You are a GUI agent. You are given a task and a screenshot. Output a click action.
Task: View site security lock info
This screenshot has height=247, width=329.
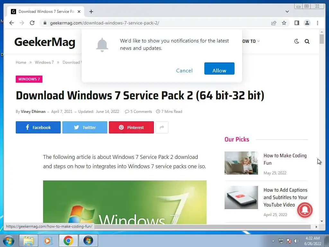(x=45, y=23)
